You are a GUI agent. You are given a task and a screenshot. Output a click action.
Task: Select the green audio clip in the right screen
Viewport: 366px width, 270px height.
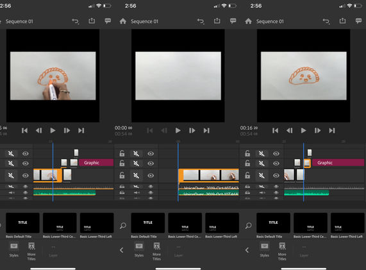[306, 192]
